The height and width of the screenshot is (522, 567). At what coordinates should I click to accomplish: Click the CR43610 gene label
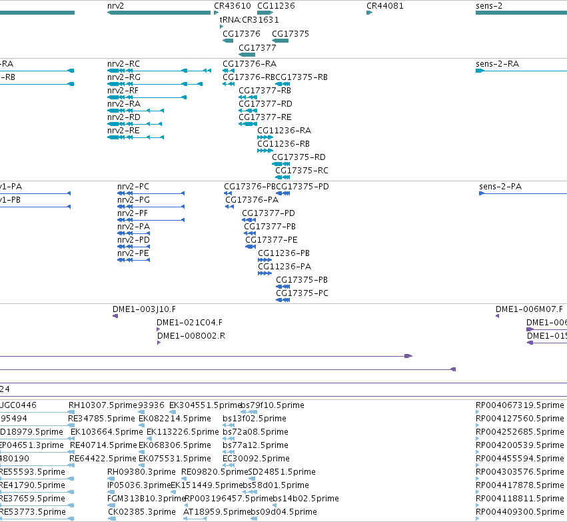[x=232, y=6]
